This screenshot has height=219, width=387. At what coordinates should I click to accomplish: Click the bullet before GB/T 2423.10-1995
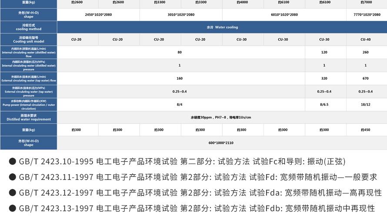tap(13, 162)
